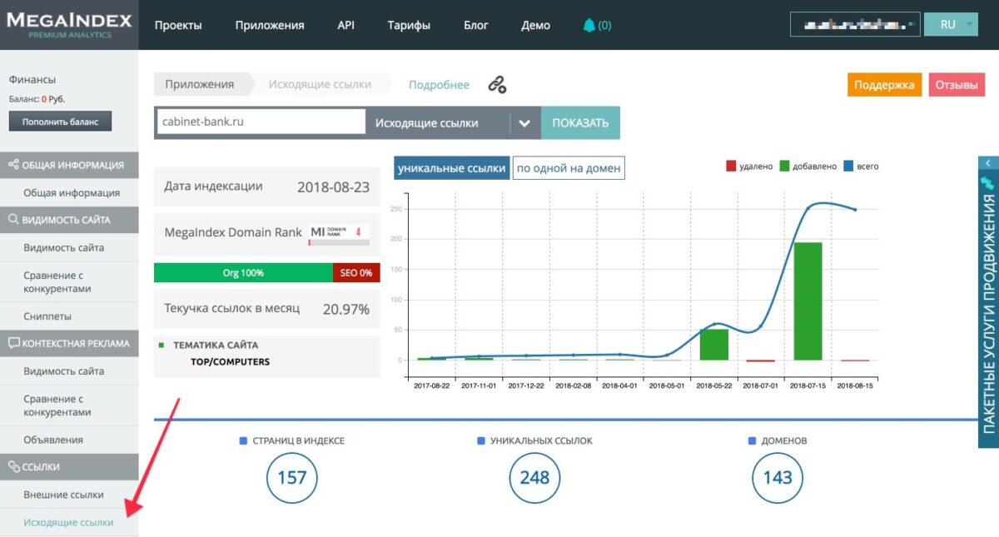
Task: Open the Приложения menu
Action: point(270,25)
